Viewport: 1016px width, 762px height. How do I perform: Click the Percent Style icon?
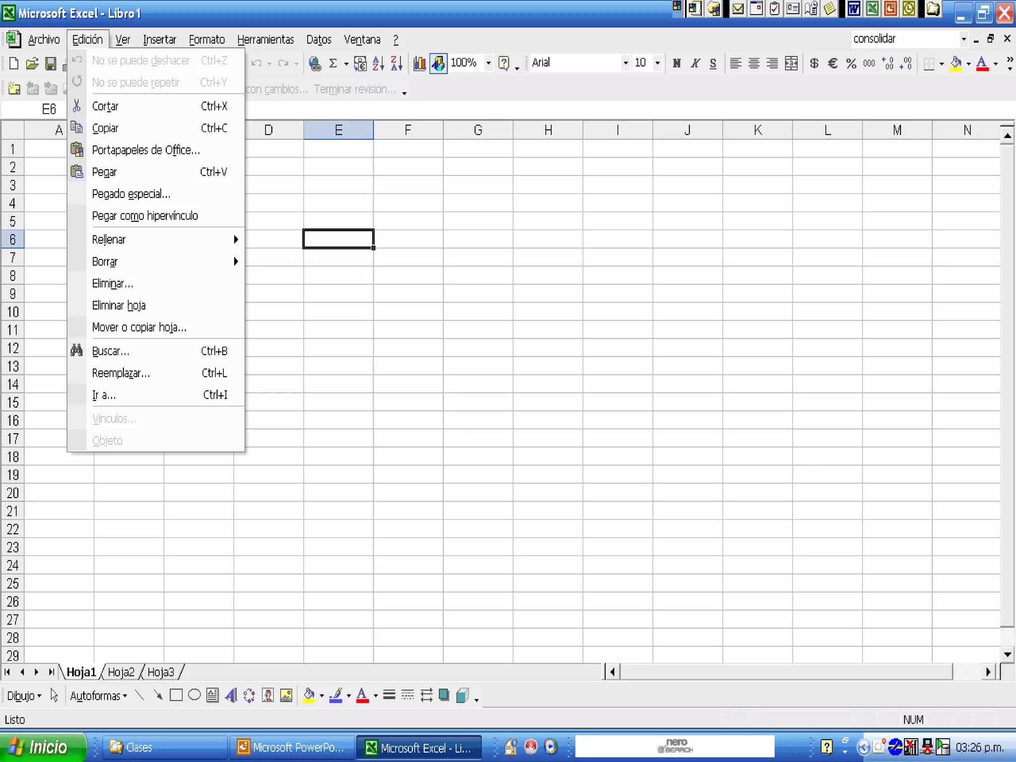click(851, 63)
